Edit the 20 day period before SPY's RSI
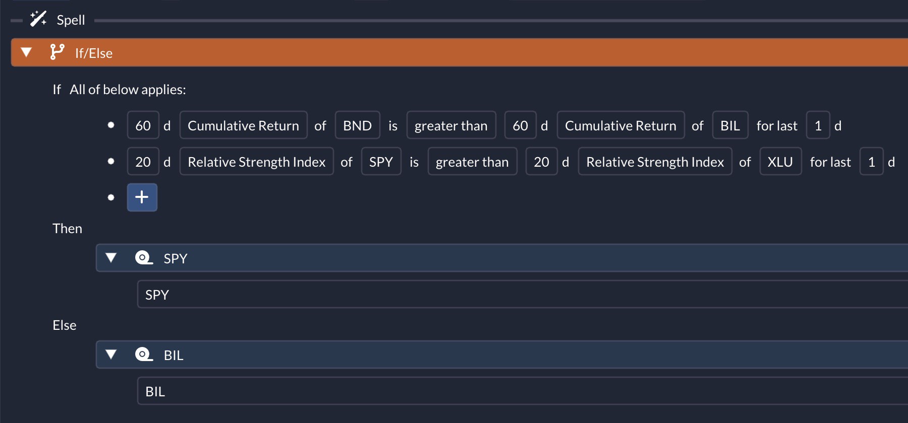The width and height of the screenshot is (908, 423). tap(143, 161)
